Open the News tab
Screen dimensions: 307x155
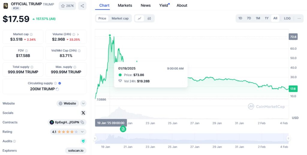[146, 5]
